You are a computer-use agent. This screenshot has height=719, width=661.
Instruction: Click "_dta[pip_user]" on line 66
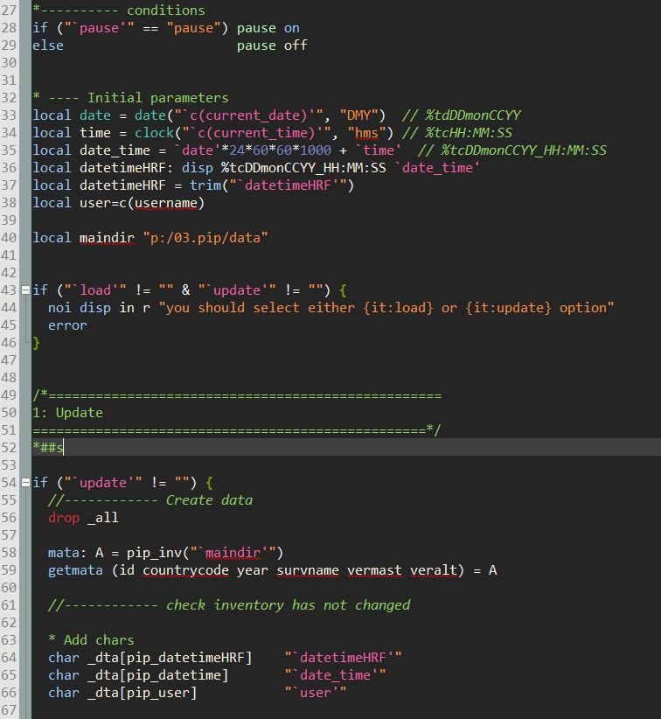coord(142,693)
